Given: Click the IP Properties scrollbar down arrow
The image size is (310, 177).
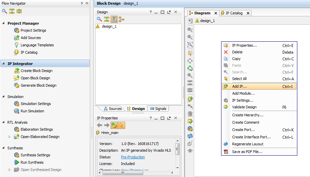Looking at the screenshot, I should 177,168.
